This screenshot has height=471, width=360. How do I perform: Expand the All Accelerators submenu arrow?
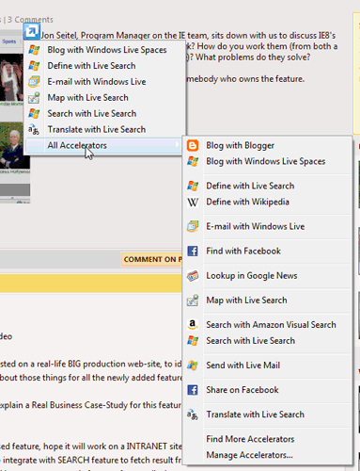coord(177,145)
